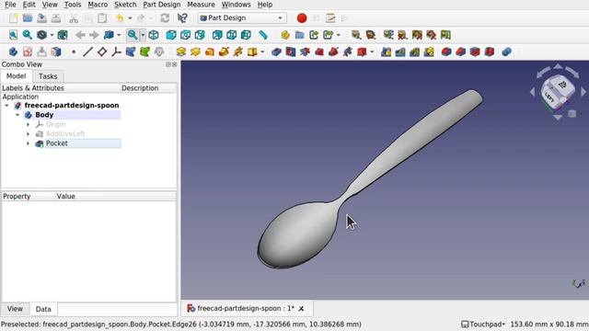This screenshot has width=589, height=331.
Task: Open the Macros dialog notepad icon
Action: click(330, 18)
